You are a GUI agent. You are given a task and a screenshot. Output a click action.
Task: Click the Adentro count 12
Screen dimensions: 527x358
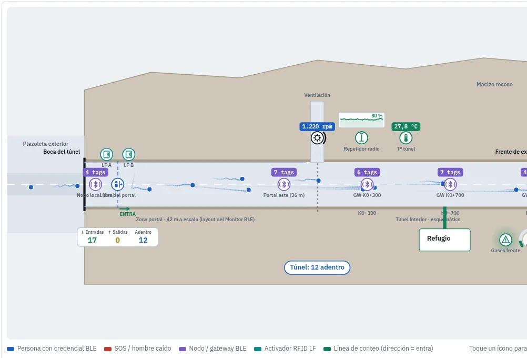click(143, 240)
